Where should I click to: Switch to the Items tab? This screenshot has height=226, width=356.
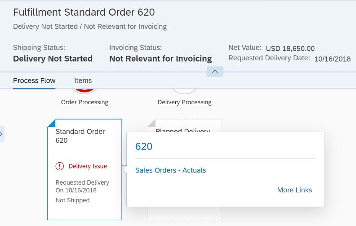click(x=83, y=80)
